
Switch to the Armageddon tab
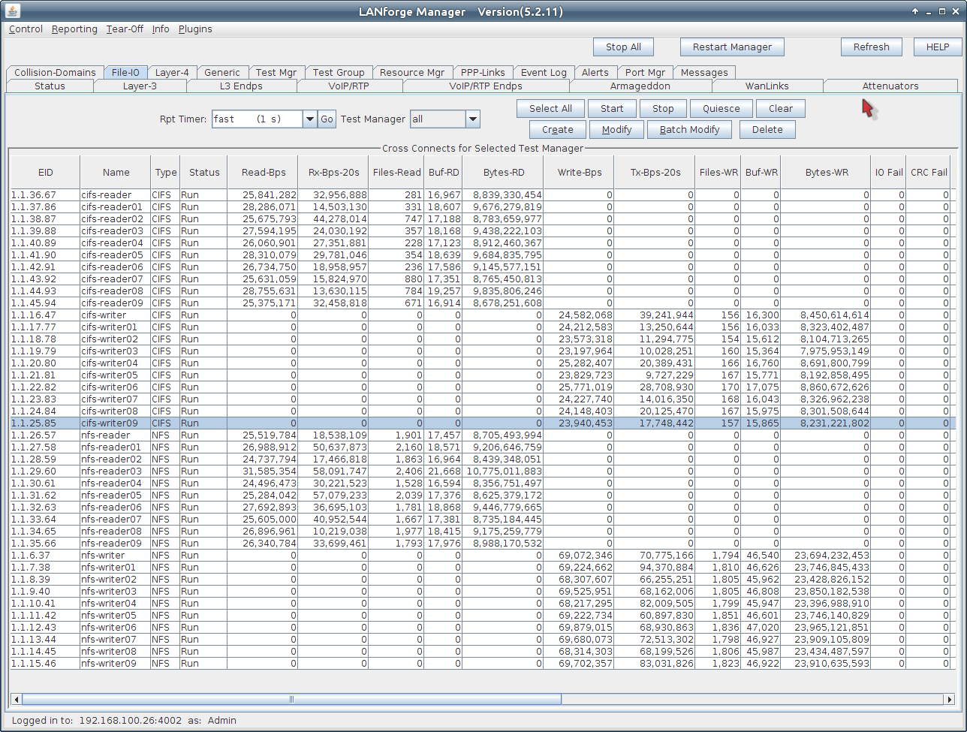(x=640, y=86)
